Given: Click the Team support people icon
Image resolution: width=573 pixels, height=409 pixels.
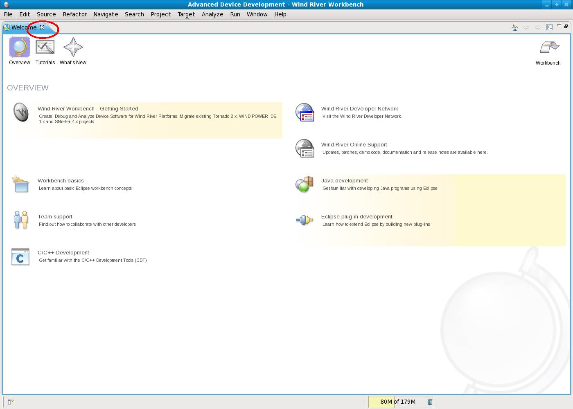Looking at the screenshot, I should 20,220.
